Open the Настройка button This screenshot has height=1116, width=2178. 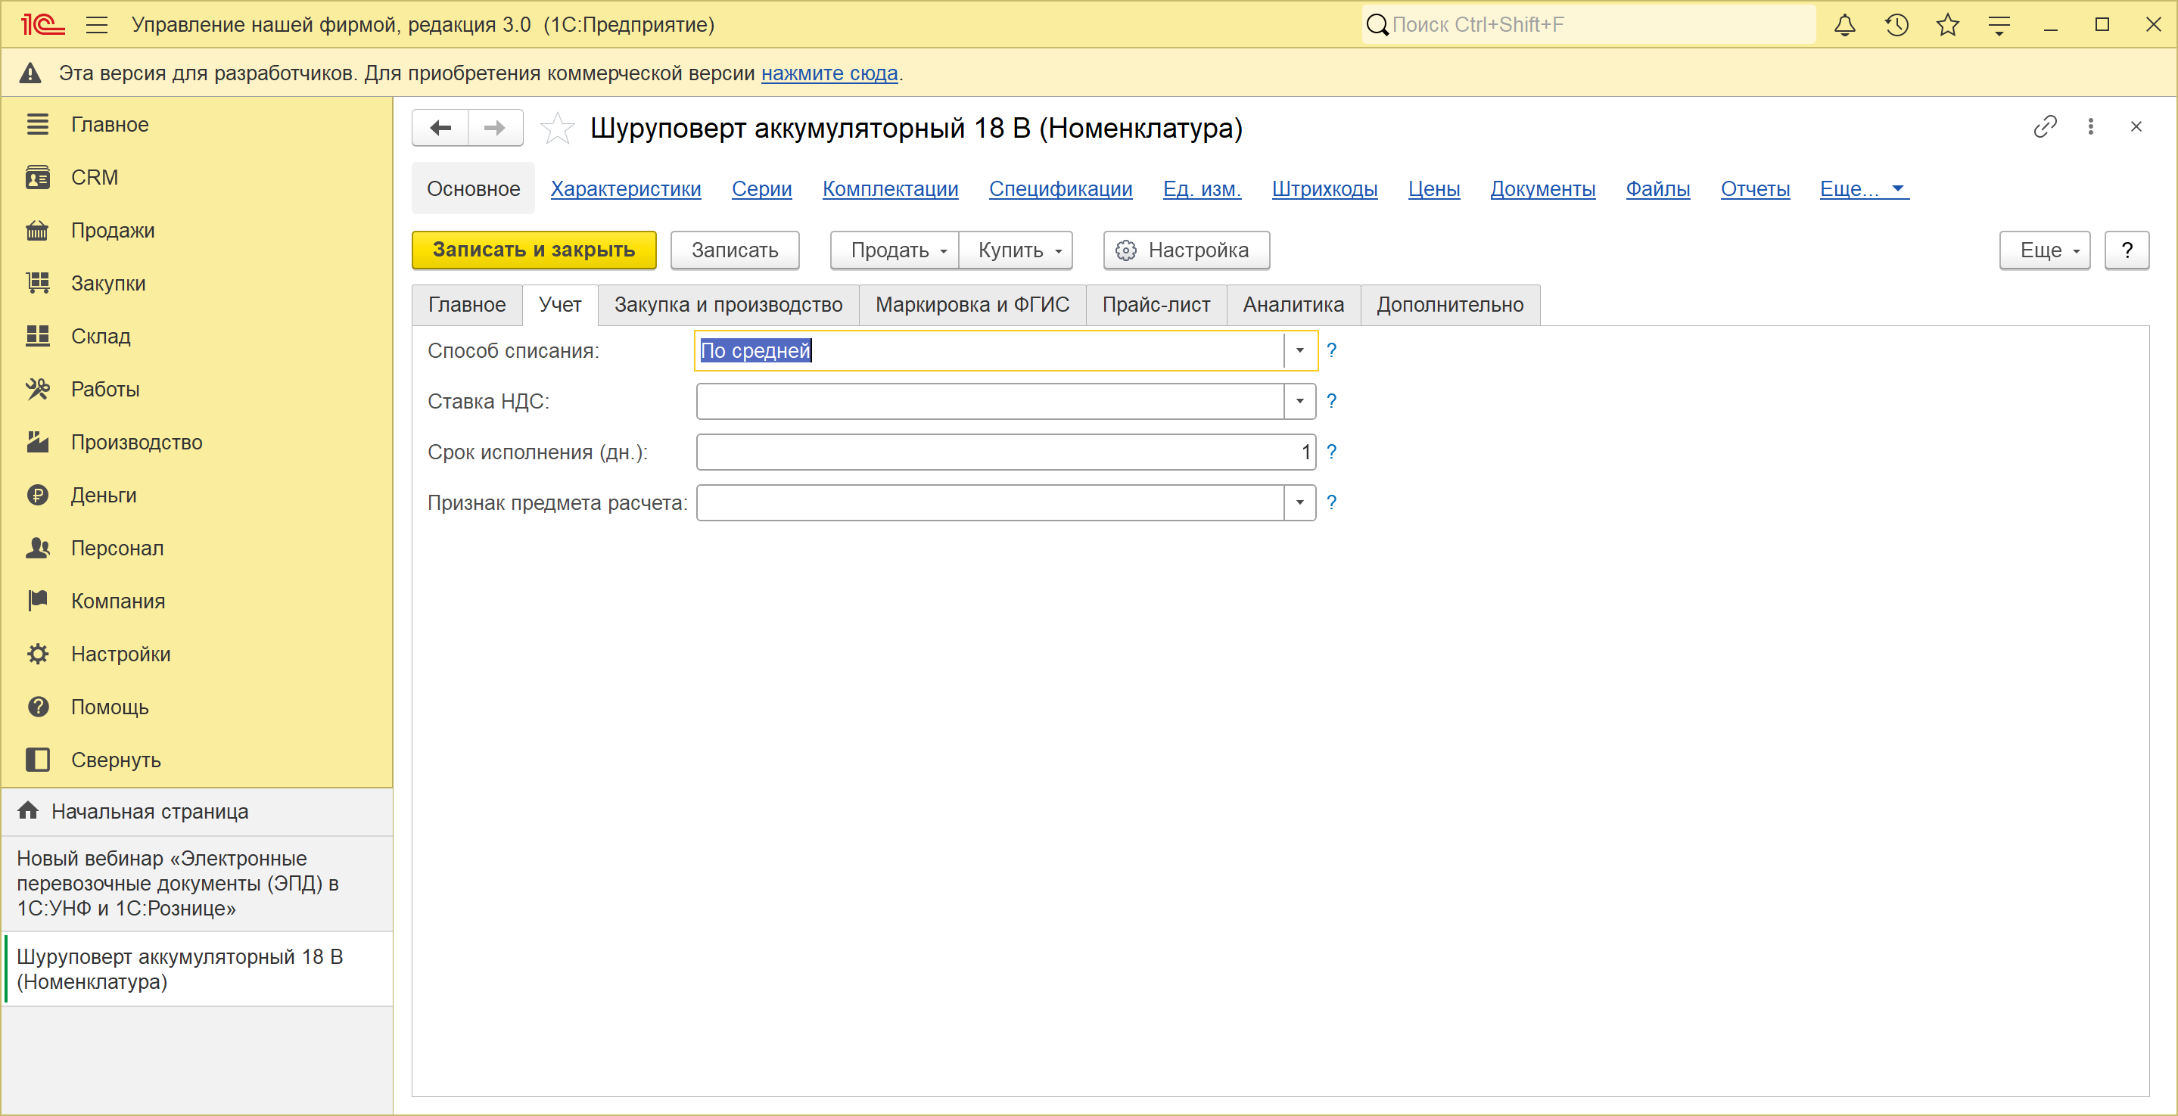point(1186,250)
